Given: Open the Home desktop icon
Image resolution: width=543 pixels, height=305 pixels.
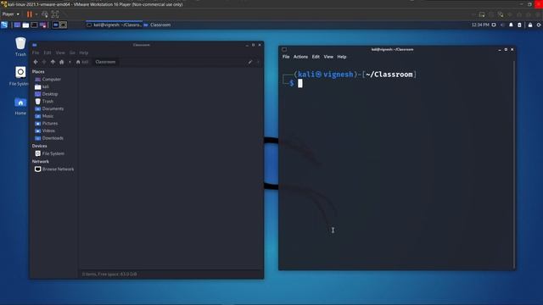Looking at the screenshot, I should (x=20, y=106).
